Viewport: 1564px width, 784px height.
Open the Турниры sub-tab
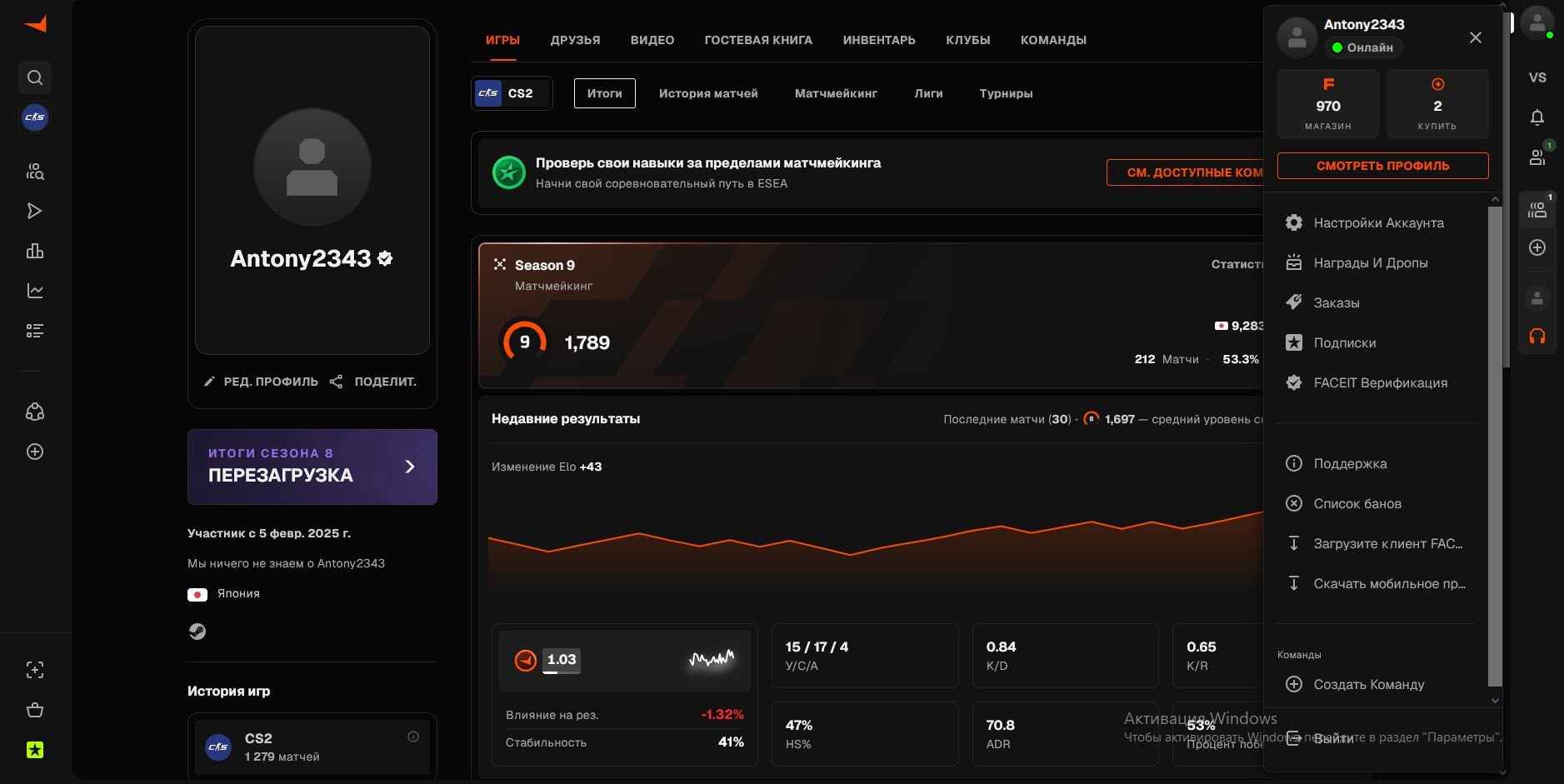(x=1006, y=93)
